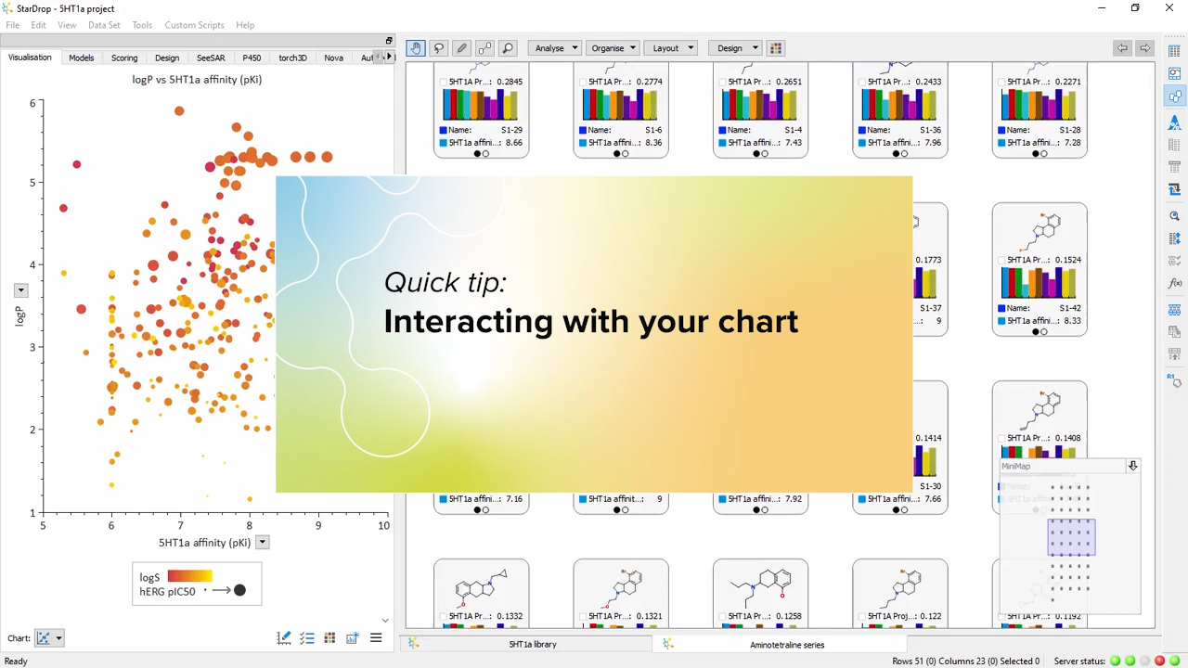Open chart axis formatting pencil icon
This screenshot has width=1188, height=668.
coord(284,638)
